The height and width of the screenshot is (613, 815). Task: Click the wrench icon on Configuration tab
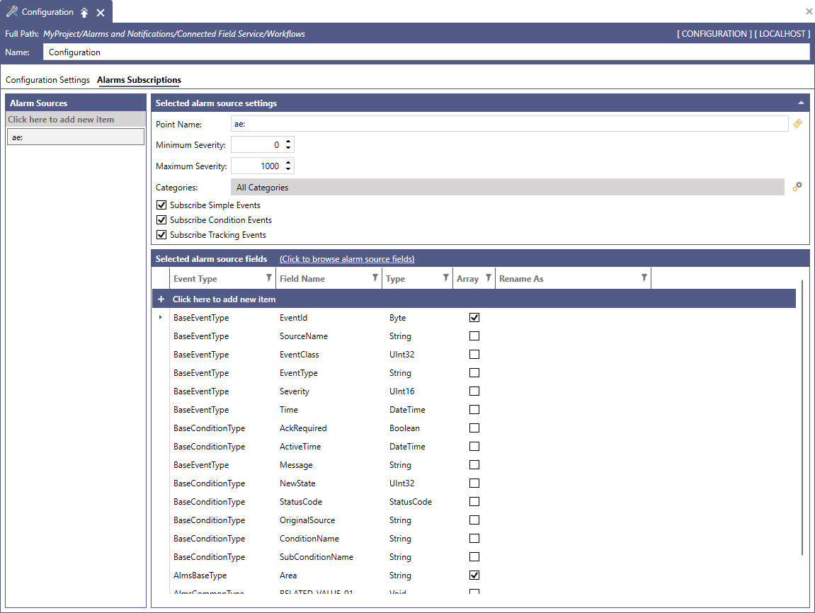point(12,11)
